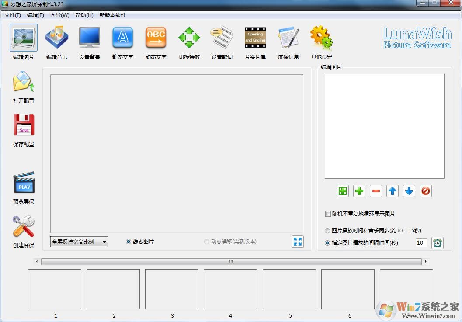Click 创建屏保 in the sidebar

tap(24, 231)
